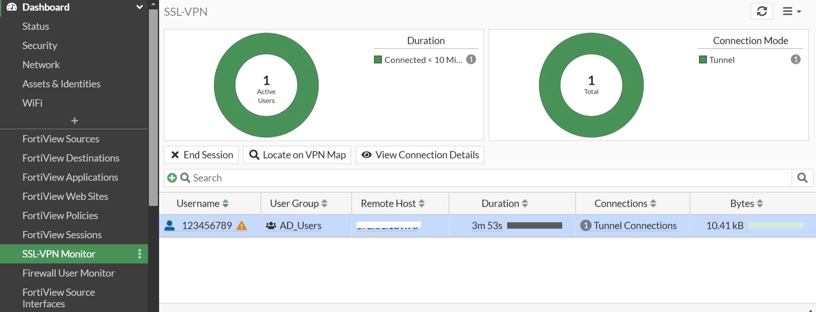Click count badge next to Tunnel legend
The width and height of the screenshot is (816, 312).
point(796,59)
